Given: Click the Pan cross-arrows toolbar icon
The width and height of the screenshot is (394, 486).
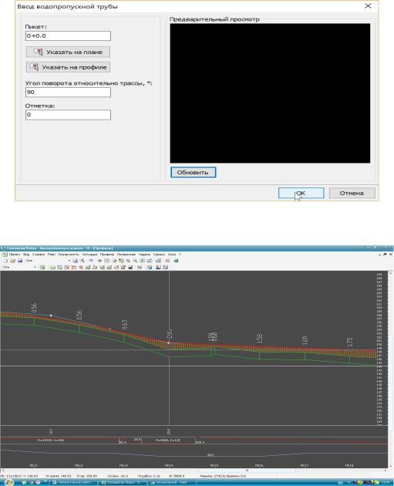Looking at the screenshot, I should tap(99, 261).
